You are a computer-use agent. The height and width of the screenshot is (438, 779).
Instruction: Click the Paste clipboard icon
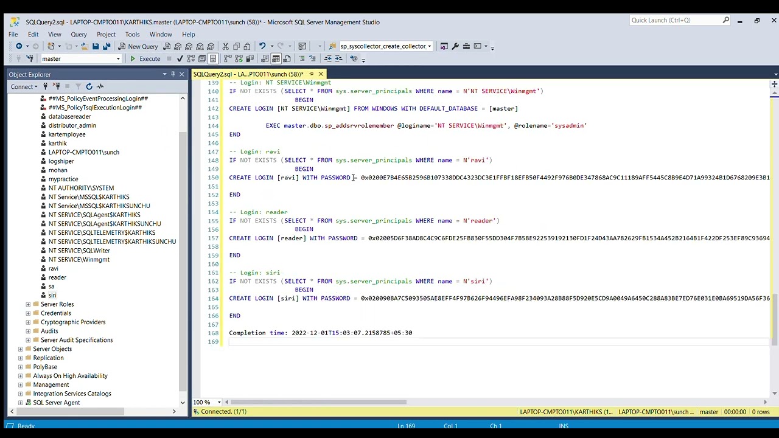(x=247, y=46)
